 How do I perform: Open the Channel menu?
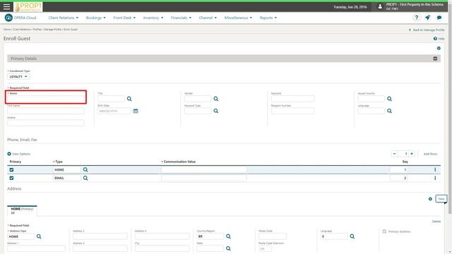point(208,18)
